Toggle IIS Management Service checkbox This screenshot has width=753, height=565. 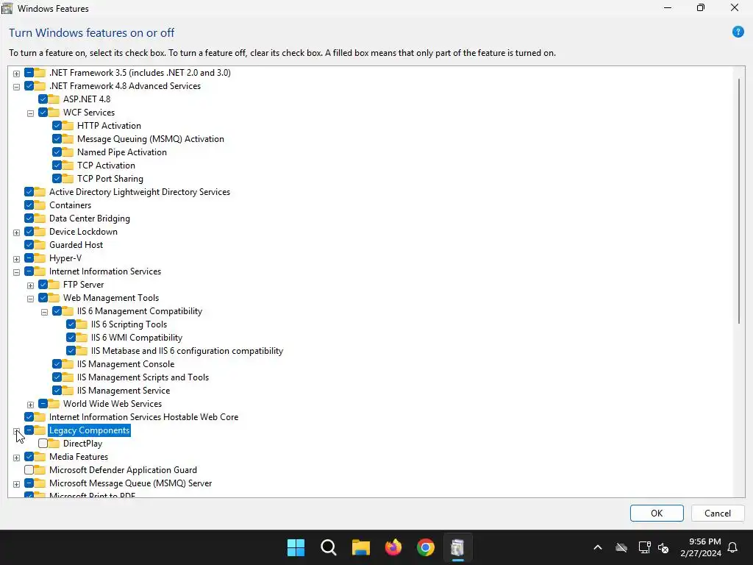[57, 391]
